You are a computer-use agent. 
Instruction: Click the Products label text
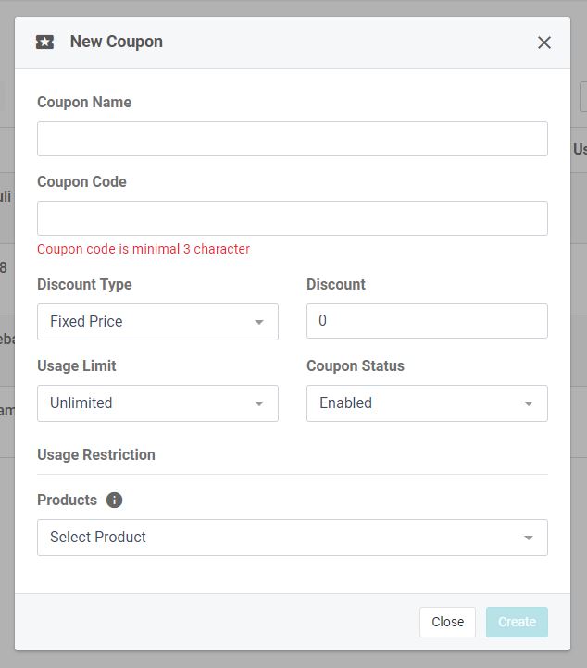tap(67, 500)
